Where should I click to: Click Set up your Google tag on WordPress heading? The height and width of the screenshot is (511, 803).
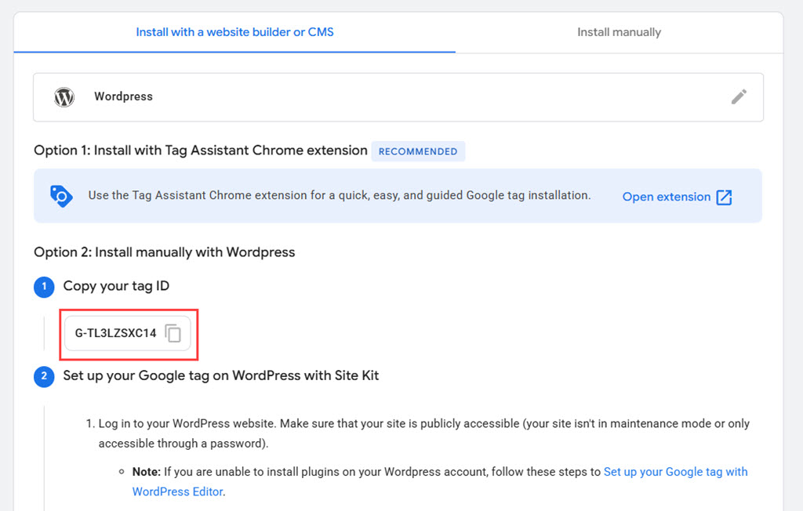coord(220,376)
